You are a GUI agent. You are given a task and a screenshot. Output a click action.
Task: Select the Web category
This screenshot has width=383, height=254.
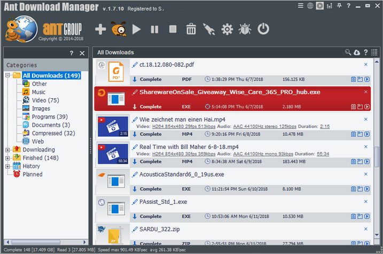coord(38,141)
